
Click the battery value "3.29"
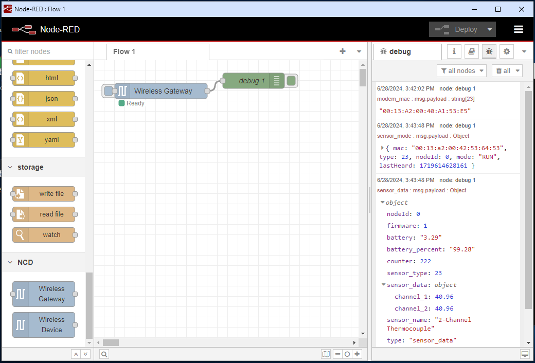pos(431,238)
